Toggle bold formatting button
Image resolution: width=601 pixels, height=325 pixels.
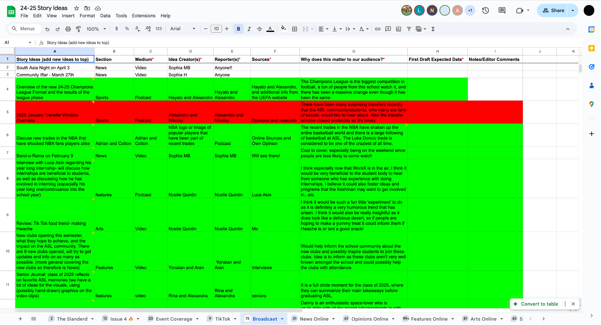238,29
